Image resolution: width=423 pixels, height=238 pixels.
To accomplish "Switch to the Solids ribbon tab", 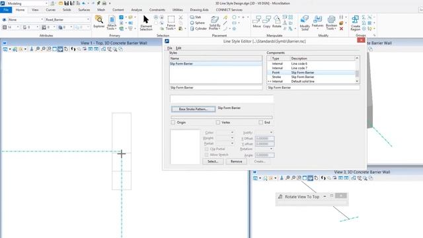I will [x=67, y=10].
